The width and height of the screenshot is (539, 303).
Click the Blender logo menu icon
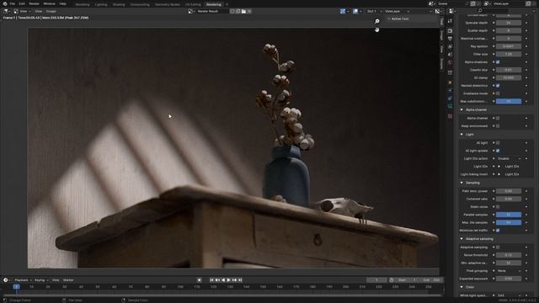[x=5, y=3]
